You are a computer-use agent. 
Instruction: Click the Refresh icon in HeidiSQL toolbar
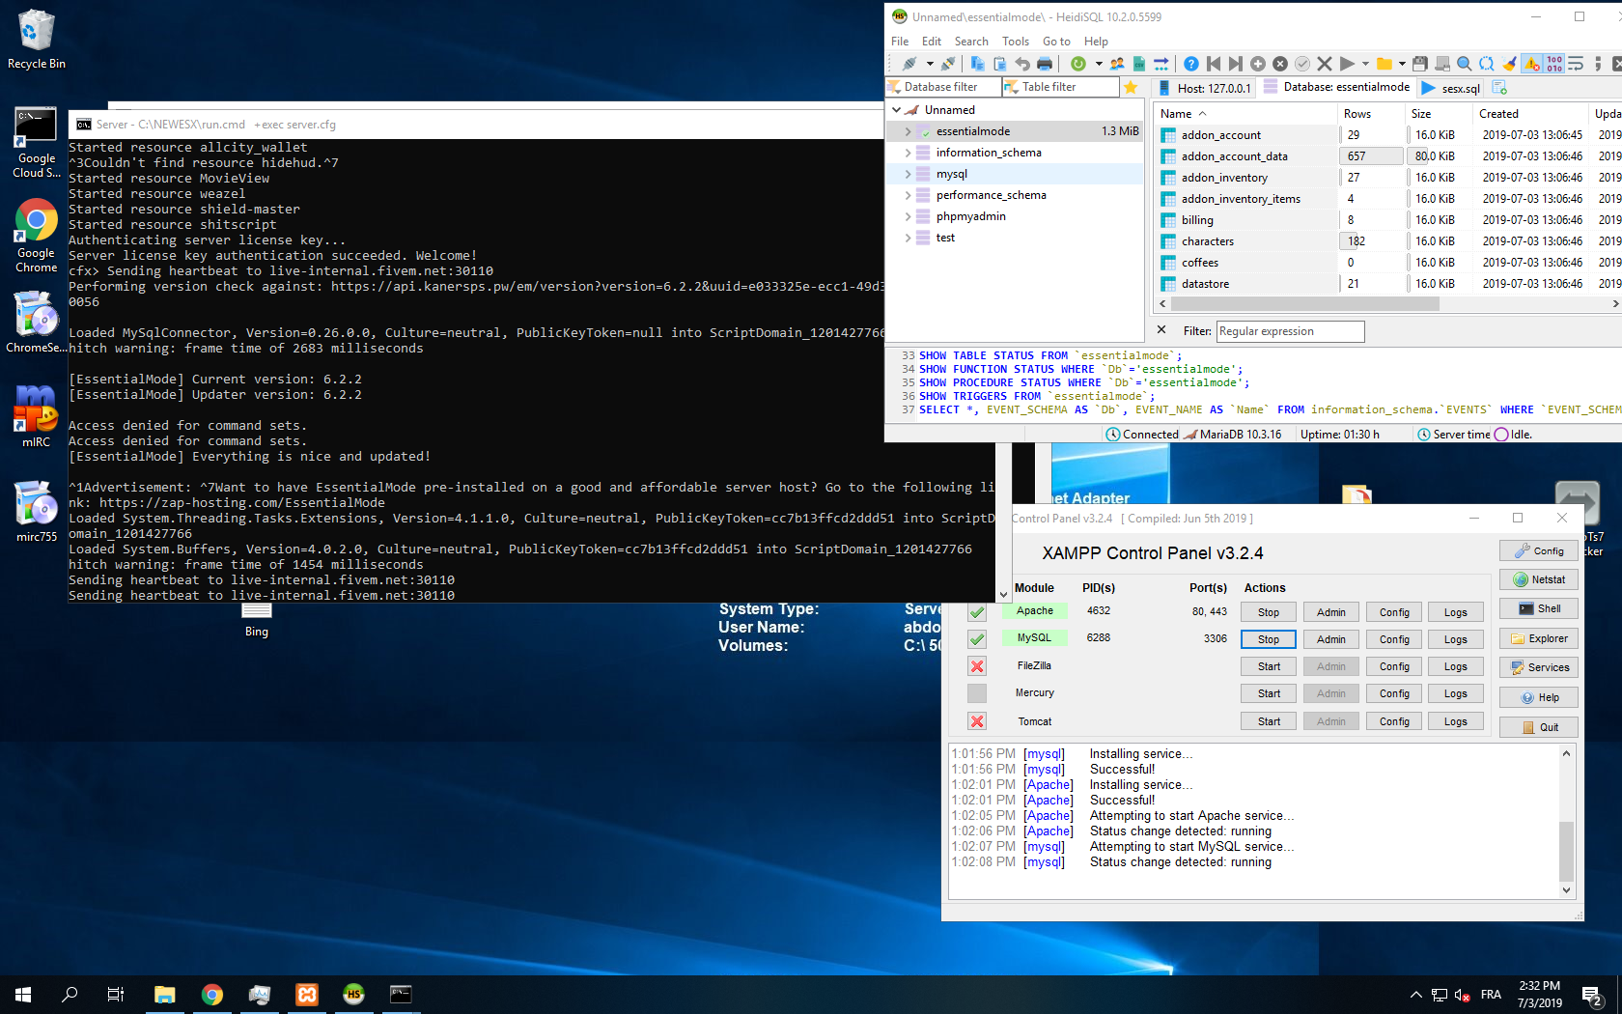1078,64
